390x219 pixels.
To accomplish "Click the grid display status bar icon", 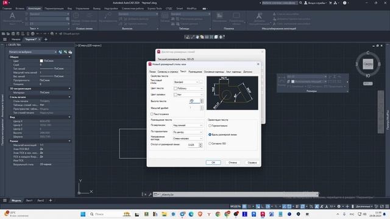I will click(244, 206).
